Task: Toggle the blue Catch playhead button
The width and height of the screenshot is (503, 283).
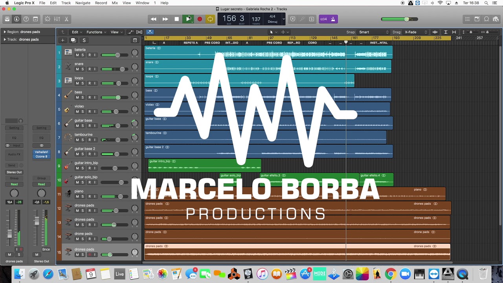Action: coord(150,32)
